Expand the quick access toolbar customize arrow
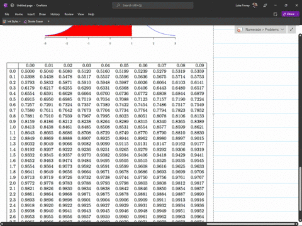This screenshot has height=226, width=302. [x=48, y=21]
